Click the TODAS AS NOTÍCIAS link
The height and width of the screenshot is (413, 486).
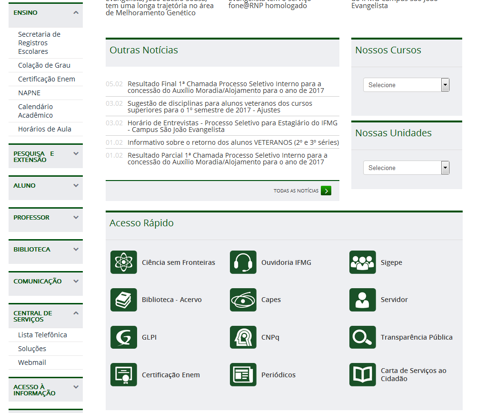[x=296, y=191]
